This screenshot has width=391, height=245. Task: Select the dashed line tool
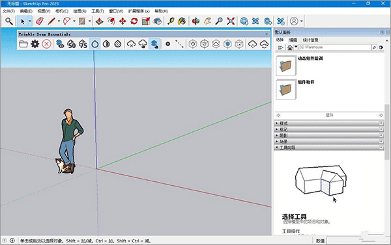[x=179, y=44]
